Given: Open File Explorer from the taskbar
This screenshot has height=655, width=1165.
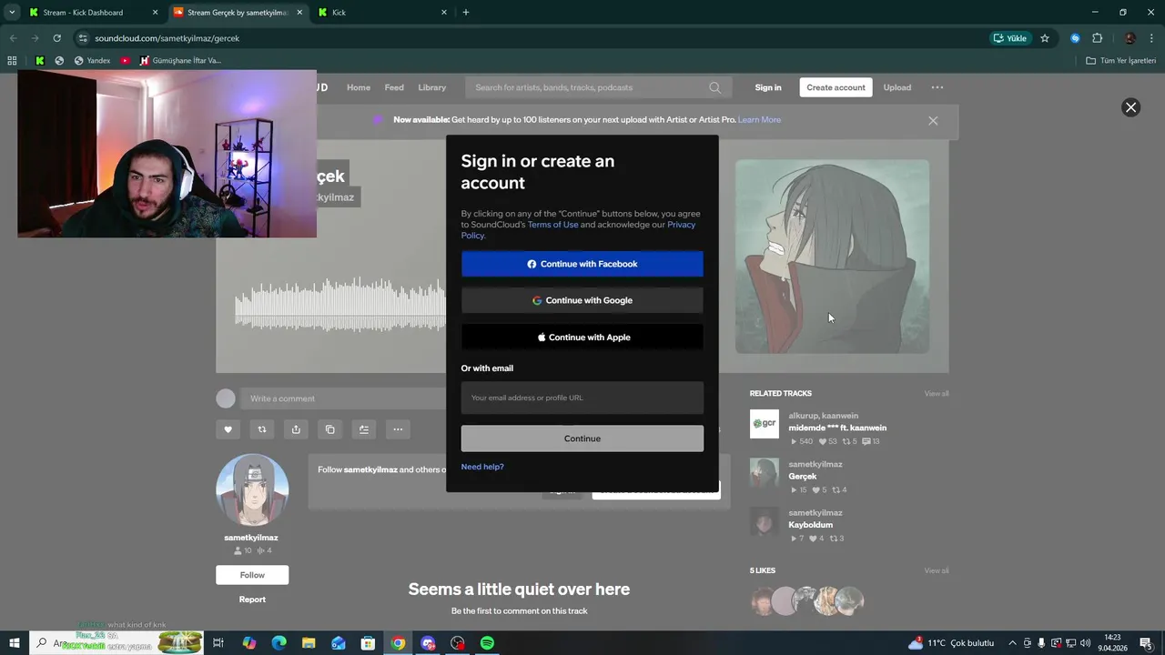Looking at the screenshot, I should (309, 643).
